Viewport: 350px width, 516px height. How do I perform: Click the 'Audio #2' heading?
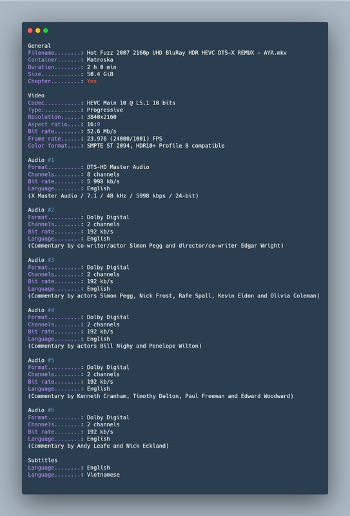[x=41, y=210]
